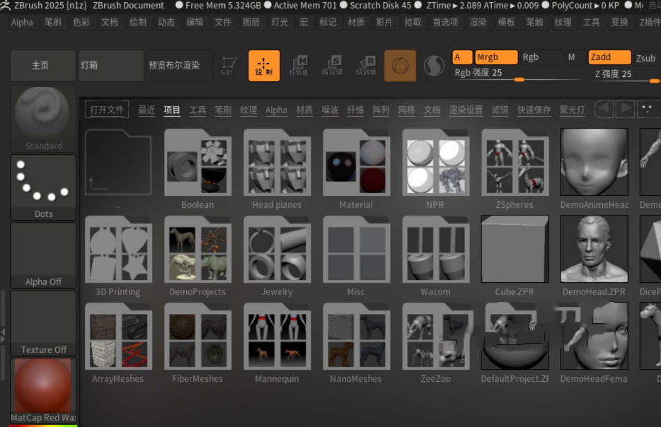Open the FiberMeshes folder
The width and height of the screenshot is (661, 427).
coord(197,343)
